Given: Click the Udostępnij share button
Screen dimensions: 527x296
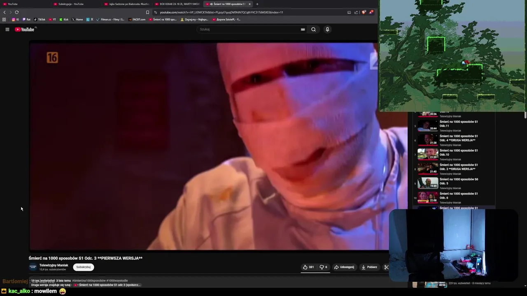Looking at the screenshot, I should pos(344,267).
